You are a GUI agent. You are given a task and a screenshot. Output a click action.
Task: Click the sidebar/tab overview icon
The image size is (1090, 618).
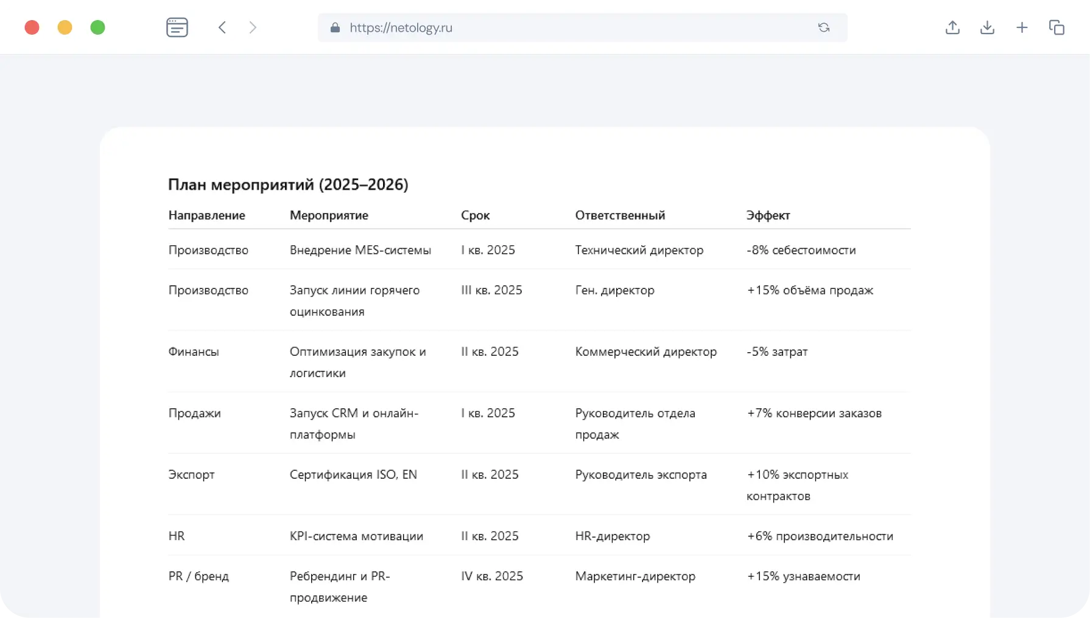(177, 27)
